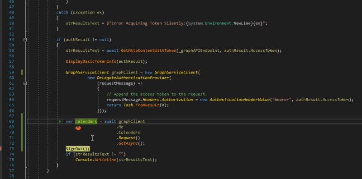Click the .Request() call on line 71

(x=128, y=138)
